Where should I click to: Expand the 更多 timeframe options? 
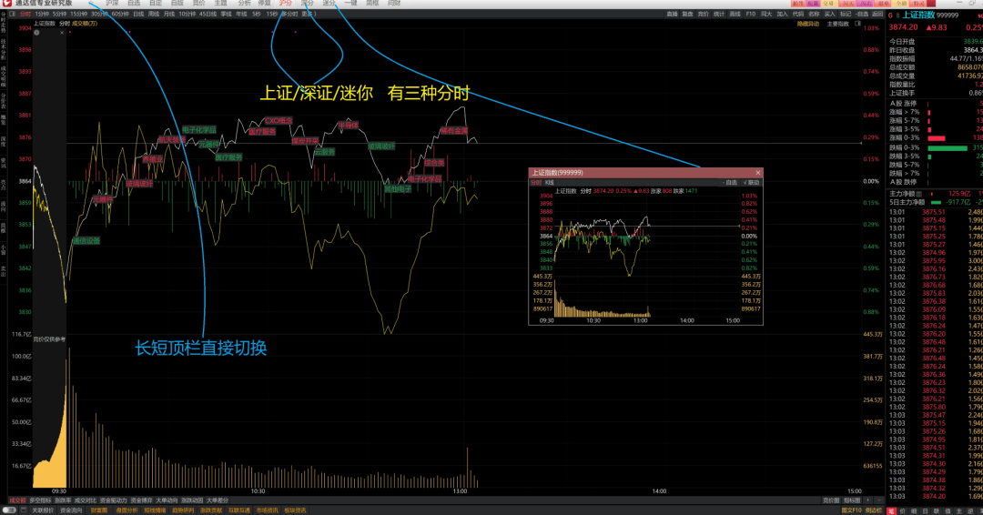(x=309, y=14)
